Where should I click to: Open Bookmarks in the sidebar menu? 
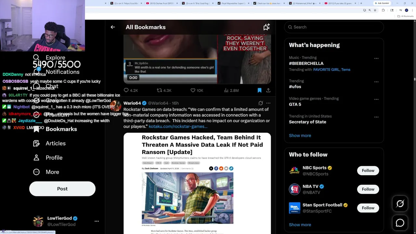[55, 129]
